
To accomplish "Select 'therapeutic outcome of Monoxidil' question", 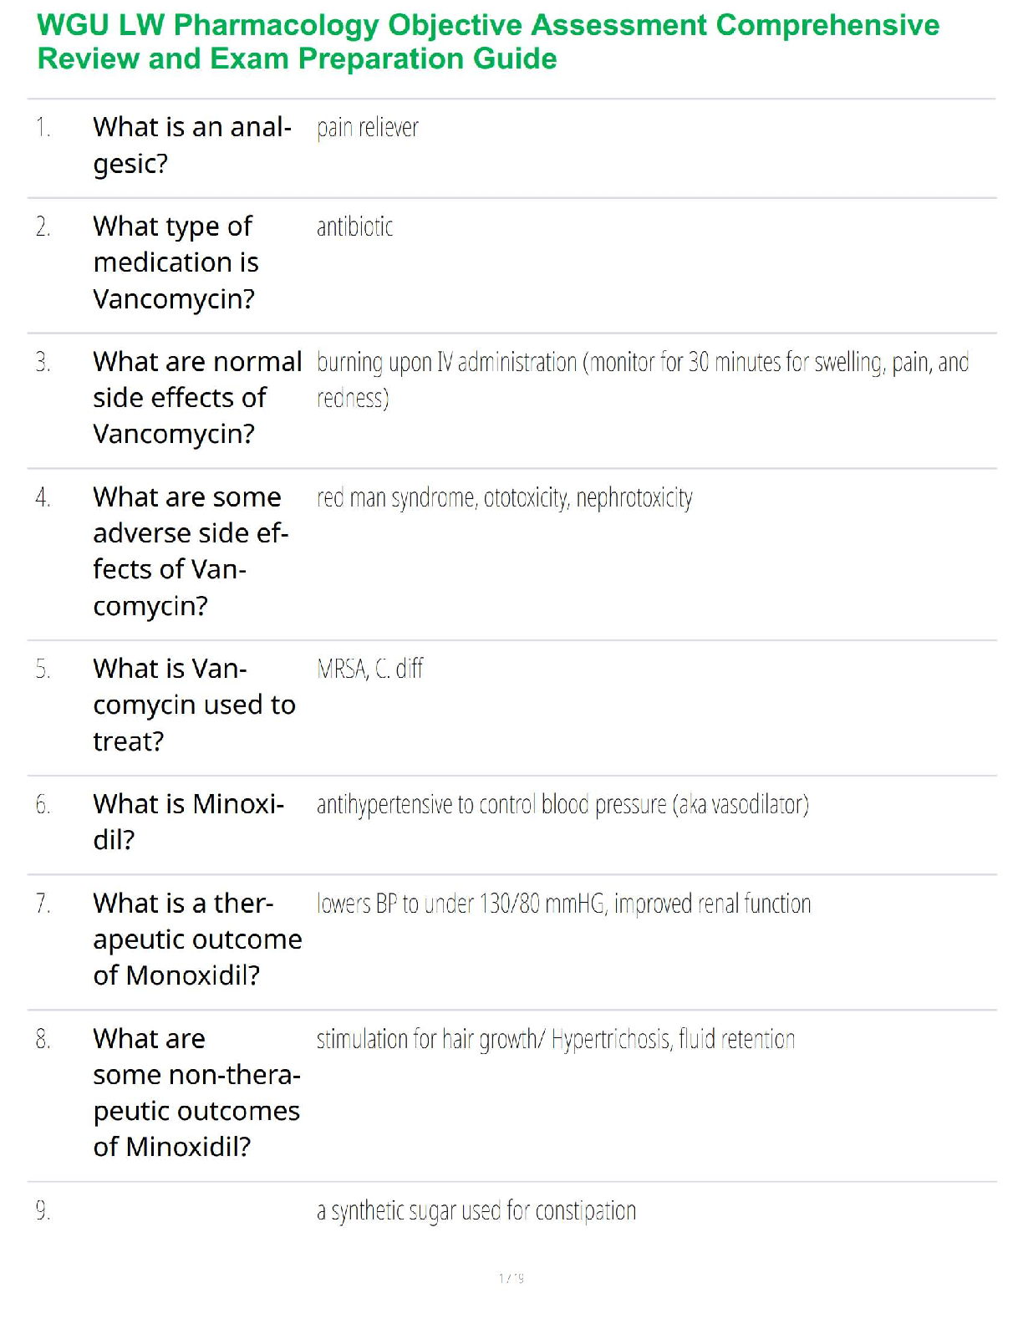I will point(197,939).
